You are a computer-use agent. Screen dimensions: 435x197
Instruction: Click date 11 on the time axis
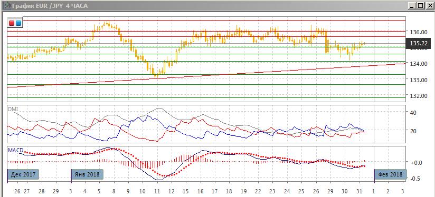pyautogui.click(x=157, y=191)
